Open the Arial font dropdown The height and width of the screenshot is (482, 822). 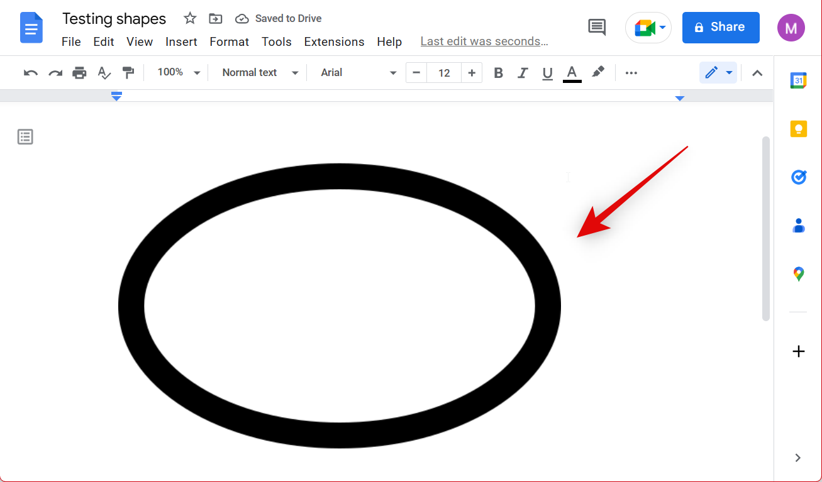pos(358,72)
